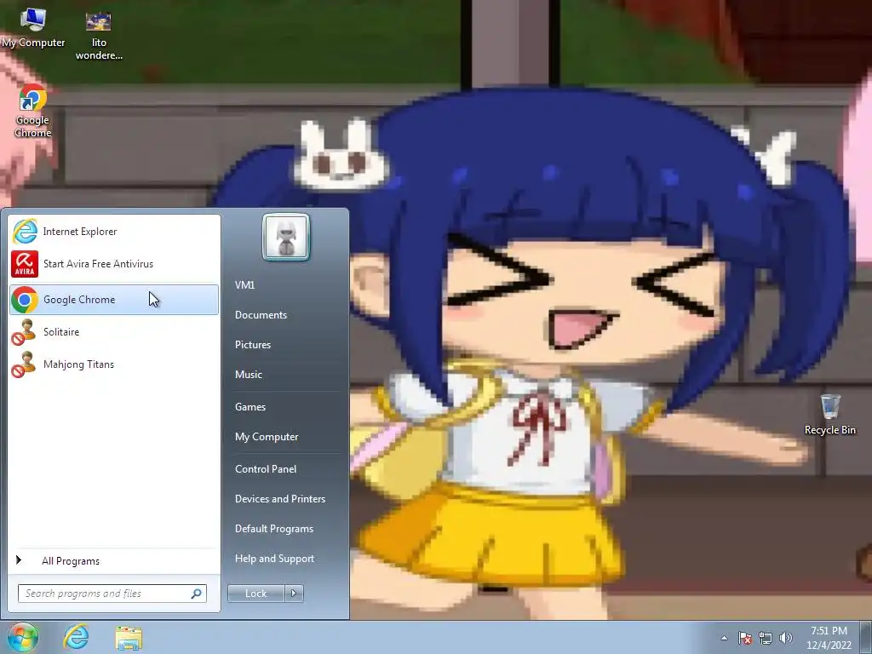This screenshot has width=872, height=654.
Task: Open Music from Start menu
Action: tap(249, 375)
